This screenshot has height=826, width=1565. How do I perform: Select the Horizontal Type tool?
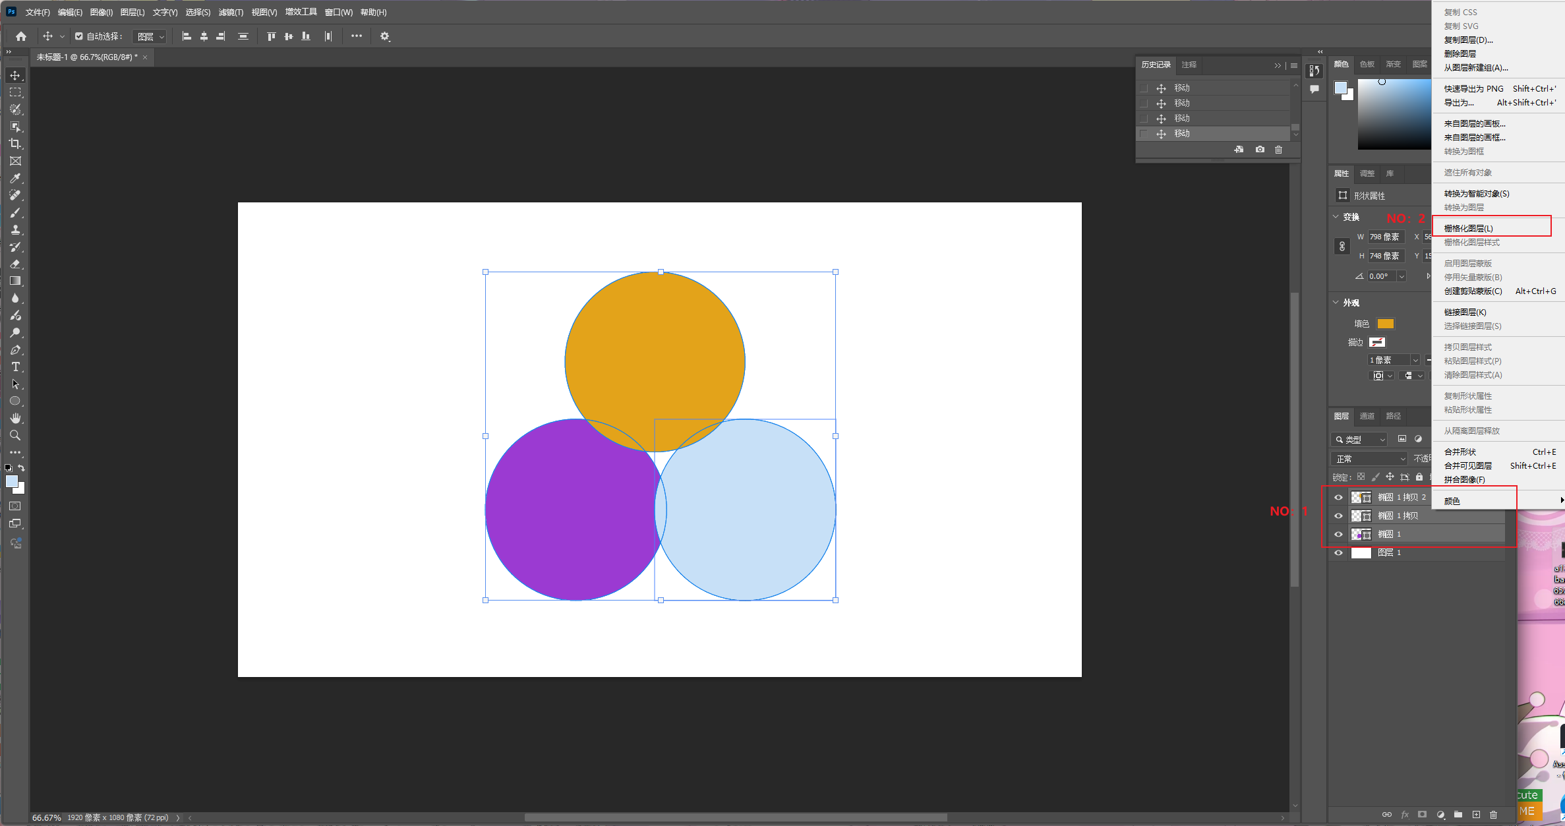[15, 367]
